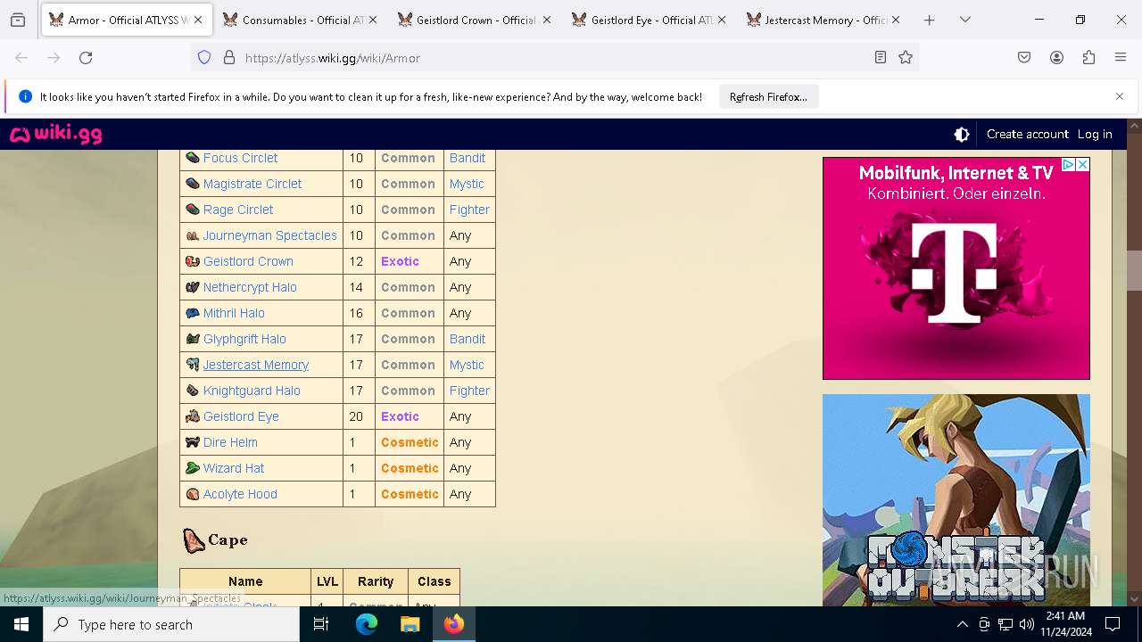This screenshot has width=1142, height=642.
Task: Click the taskbar search box
Action: click(171, 624)
